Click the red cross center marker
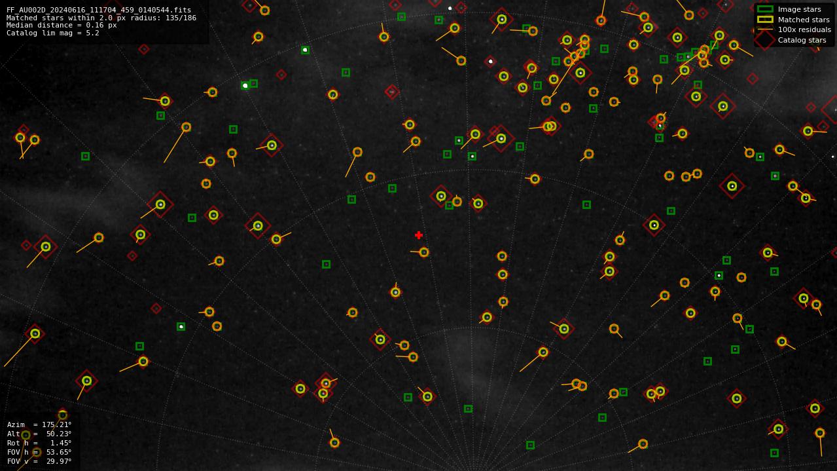The image size is (837, 471). [419, 235]
